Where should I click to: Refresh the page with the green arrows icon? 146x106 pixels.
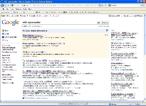click(x=102, y=5)
